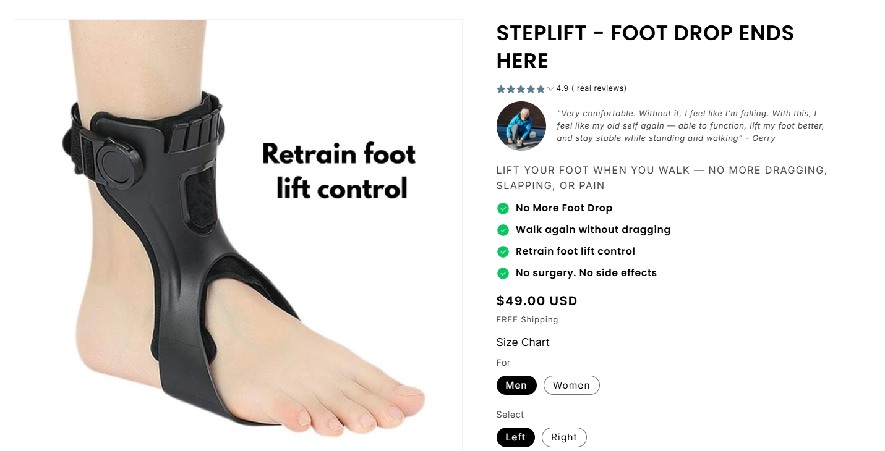Open the 4.9 real reviews link

click(x=591, y=88)
